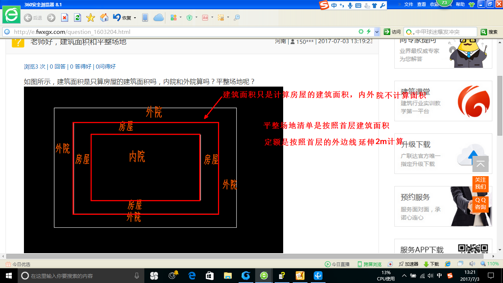Open the address bar history dropdown
Screen dimensions: 503x283
point(377,32)
